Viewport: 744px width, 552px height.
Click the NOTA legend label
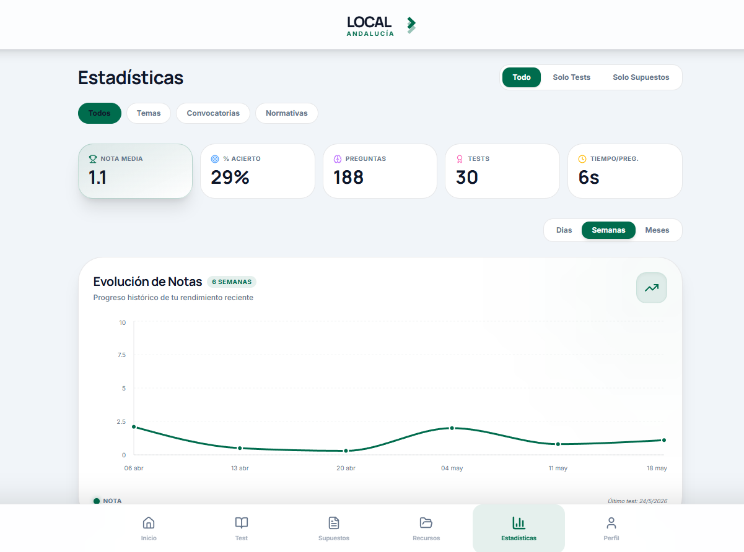coord(112,501)
